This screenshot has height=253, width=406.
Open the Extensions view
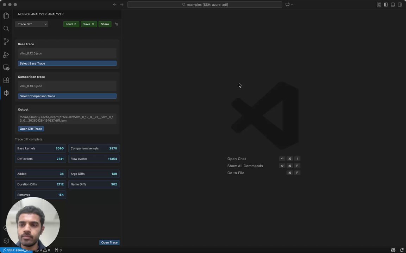click(x=6, y=80)
